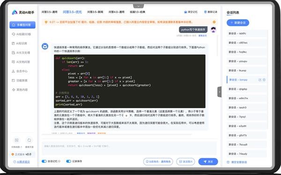Toggle the 会话记忆 switch
Screen dimensions: 281x175
[x=44, y=161]
